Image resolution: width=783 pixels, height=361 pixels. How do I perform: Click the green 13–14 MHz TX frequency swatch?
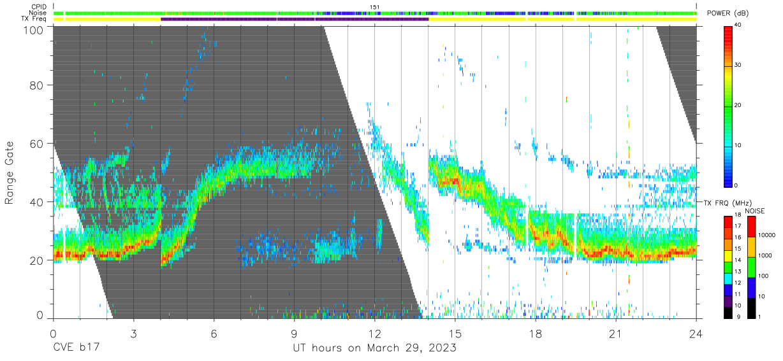click(x=728, y=267)
